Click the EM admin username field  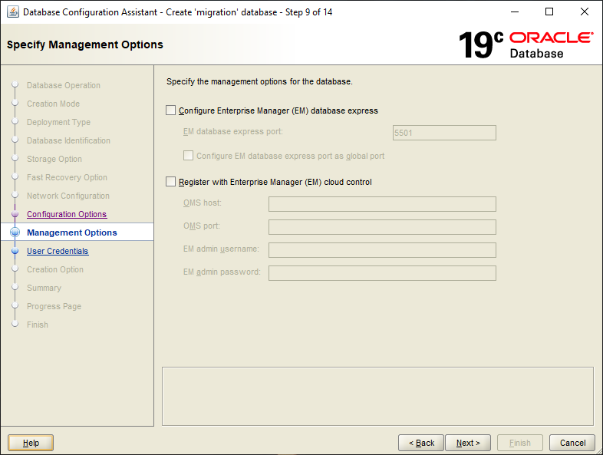382,250
